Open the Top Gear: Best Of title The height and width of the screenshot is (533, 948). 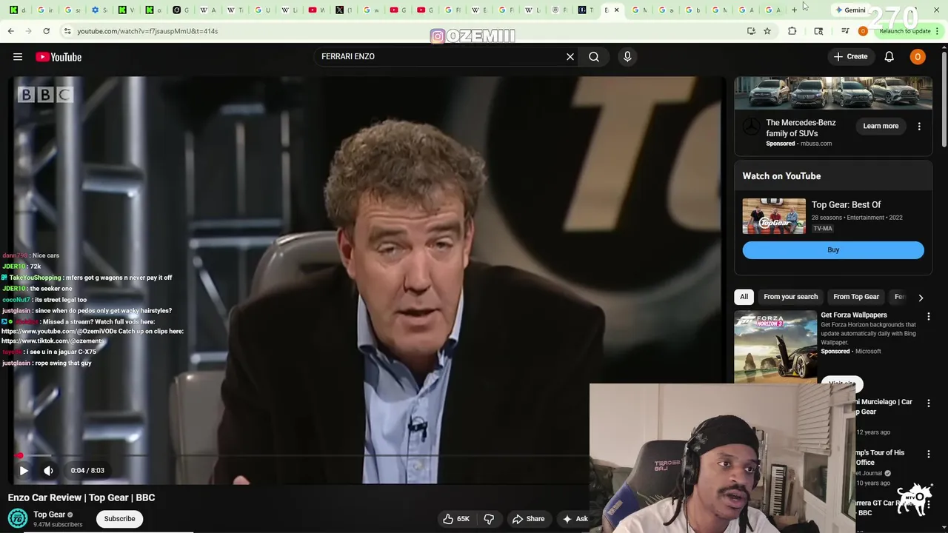[x=846, y=205]
